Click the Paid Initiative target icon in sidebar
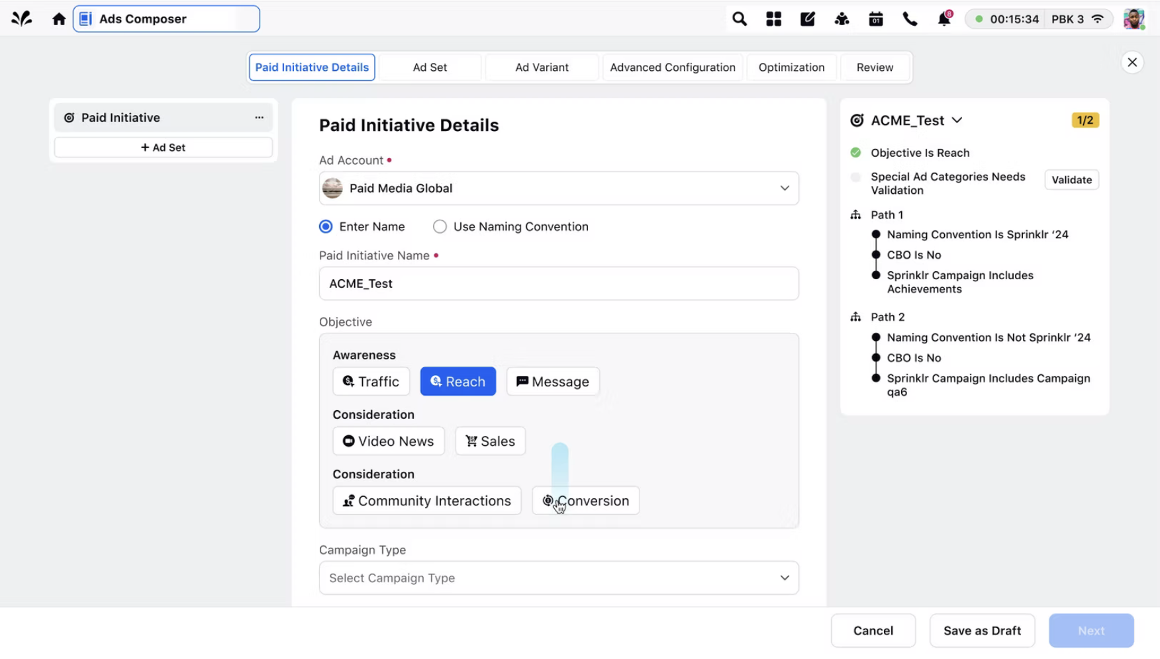The image size is (1160, 659). (x=69, y=117)
